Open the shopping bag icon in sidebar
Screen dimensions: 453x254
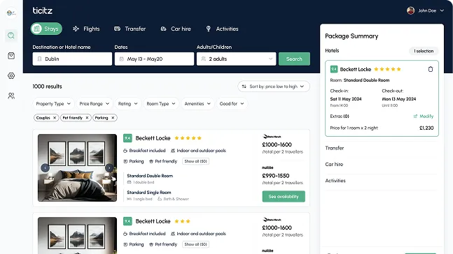coord(11,56)
